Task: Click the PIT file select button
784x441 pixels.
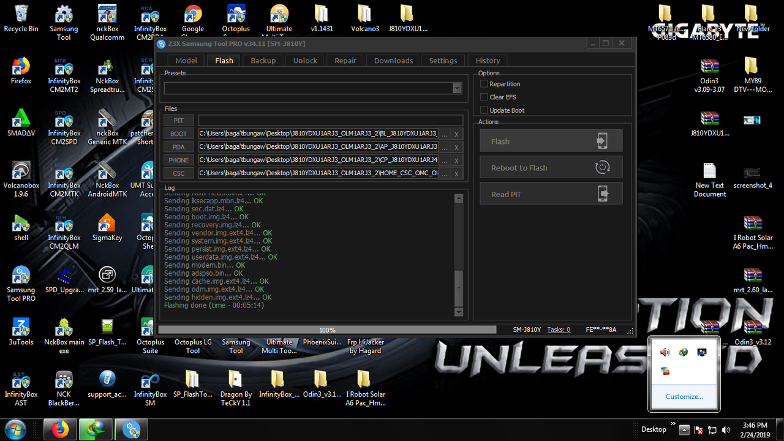Action: pyautogui.click(x=179, y=121)
